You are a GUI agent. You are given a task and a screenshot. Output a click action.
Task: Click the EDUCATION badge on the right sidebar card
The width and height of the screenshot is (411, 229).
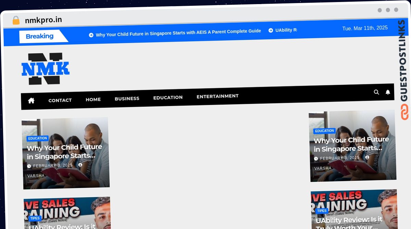click(324, 131)
